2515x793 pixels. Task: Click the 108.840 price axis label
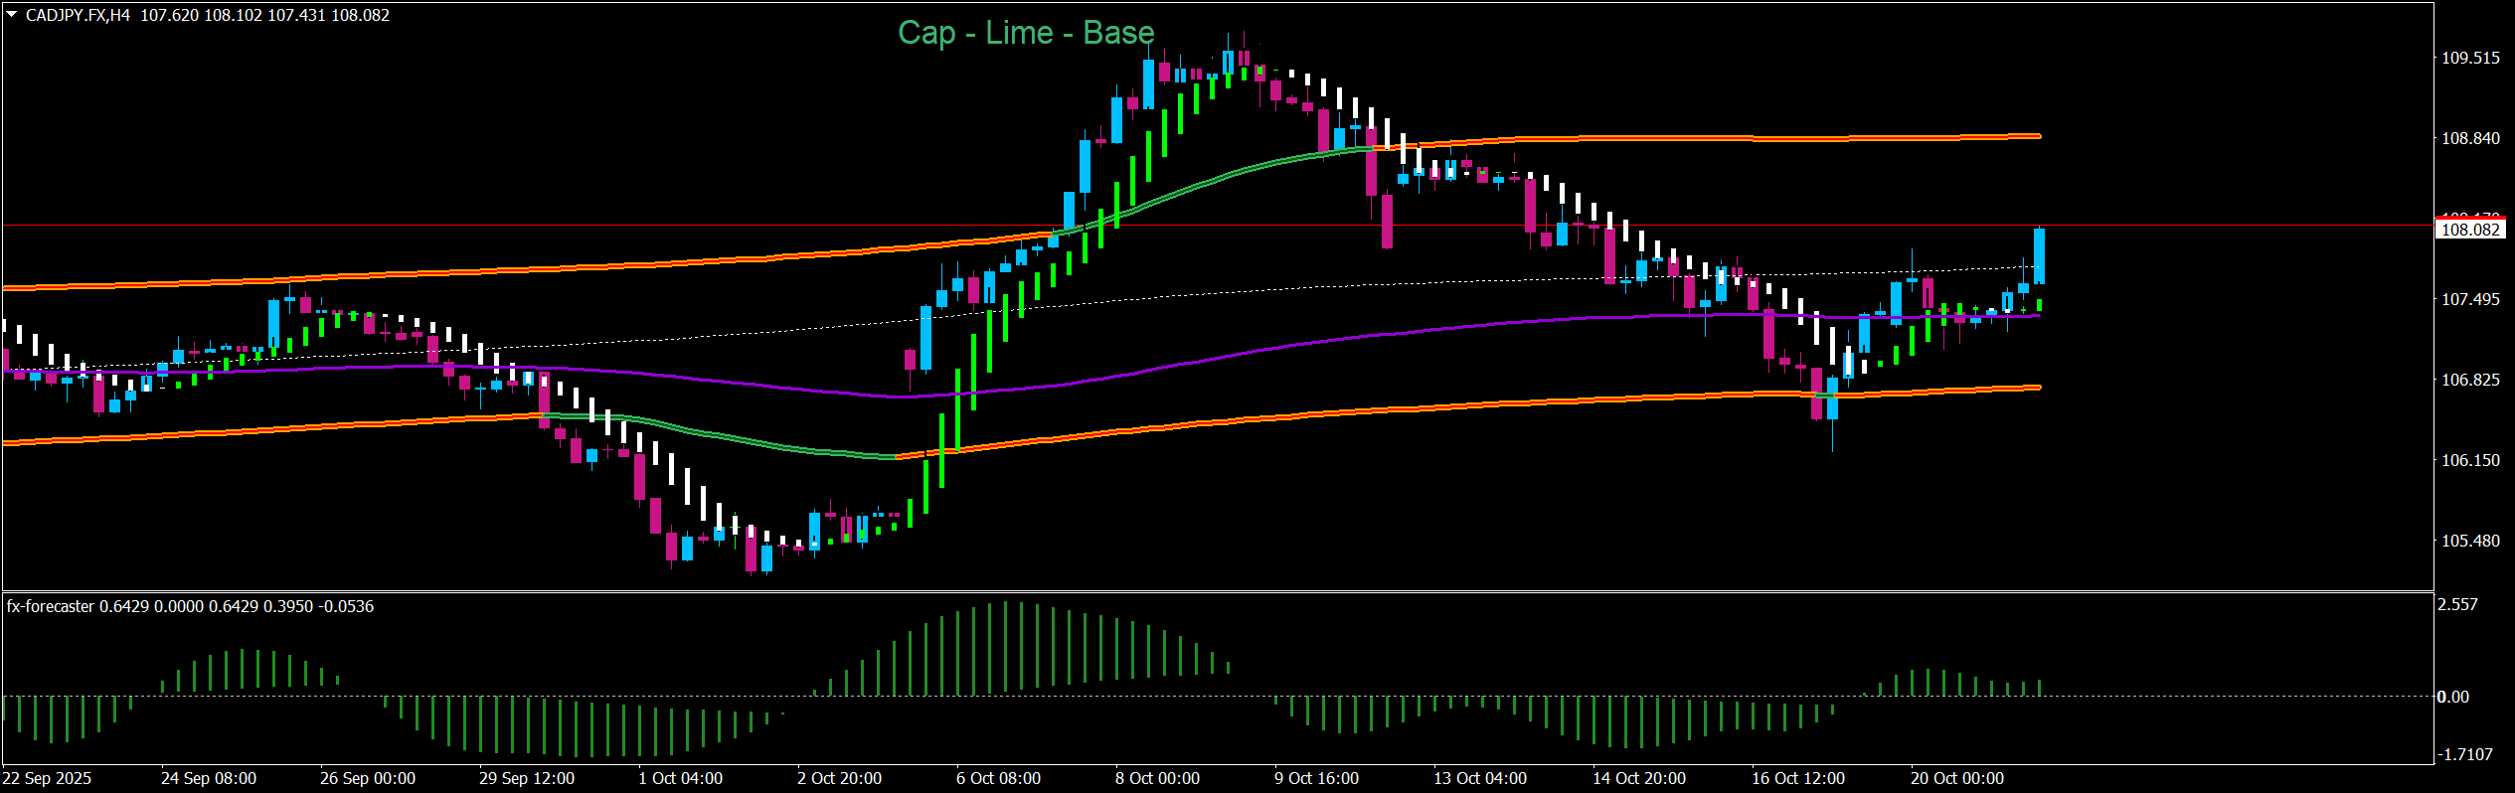coord(2470,138)
